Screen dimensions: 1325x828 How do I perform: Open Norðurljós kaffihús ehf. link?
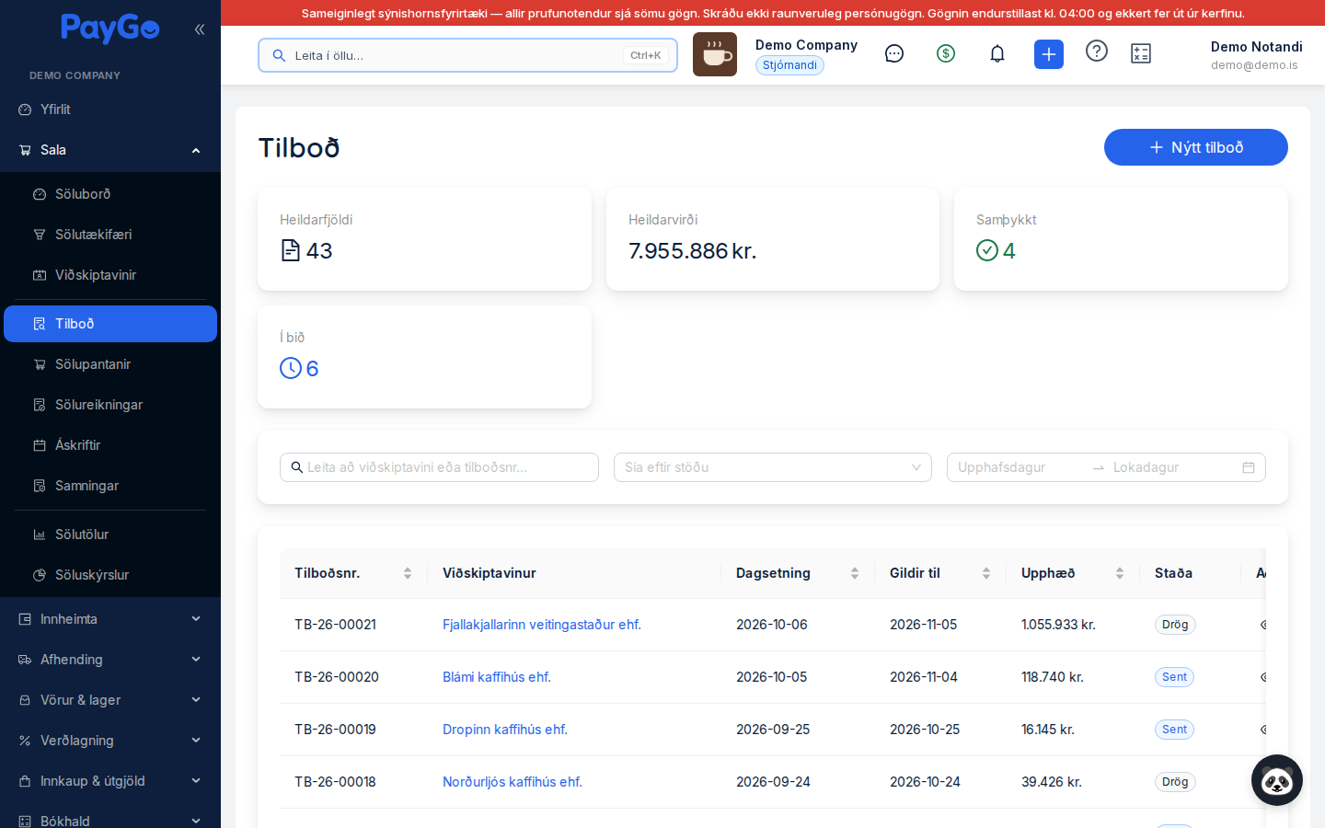513,782
